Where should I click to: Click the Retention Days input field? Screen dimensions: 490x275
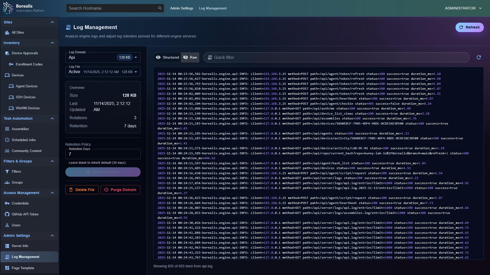pyautogui.click(x=103, y=154)
